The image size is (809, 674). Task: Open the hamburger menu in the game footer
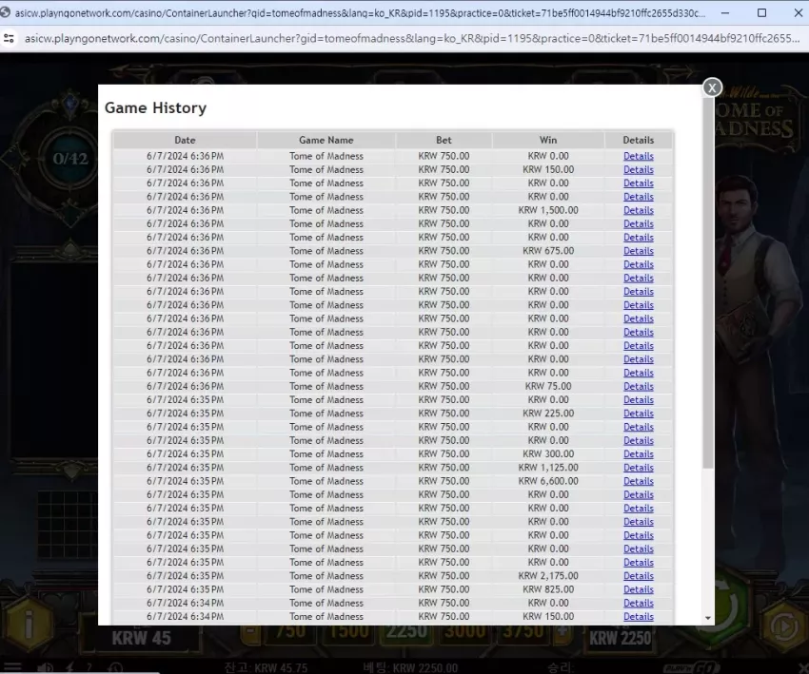[x=13, y=667]
